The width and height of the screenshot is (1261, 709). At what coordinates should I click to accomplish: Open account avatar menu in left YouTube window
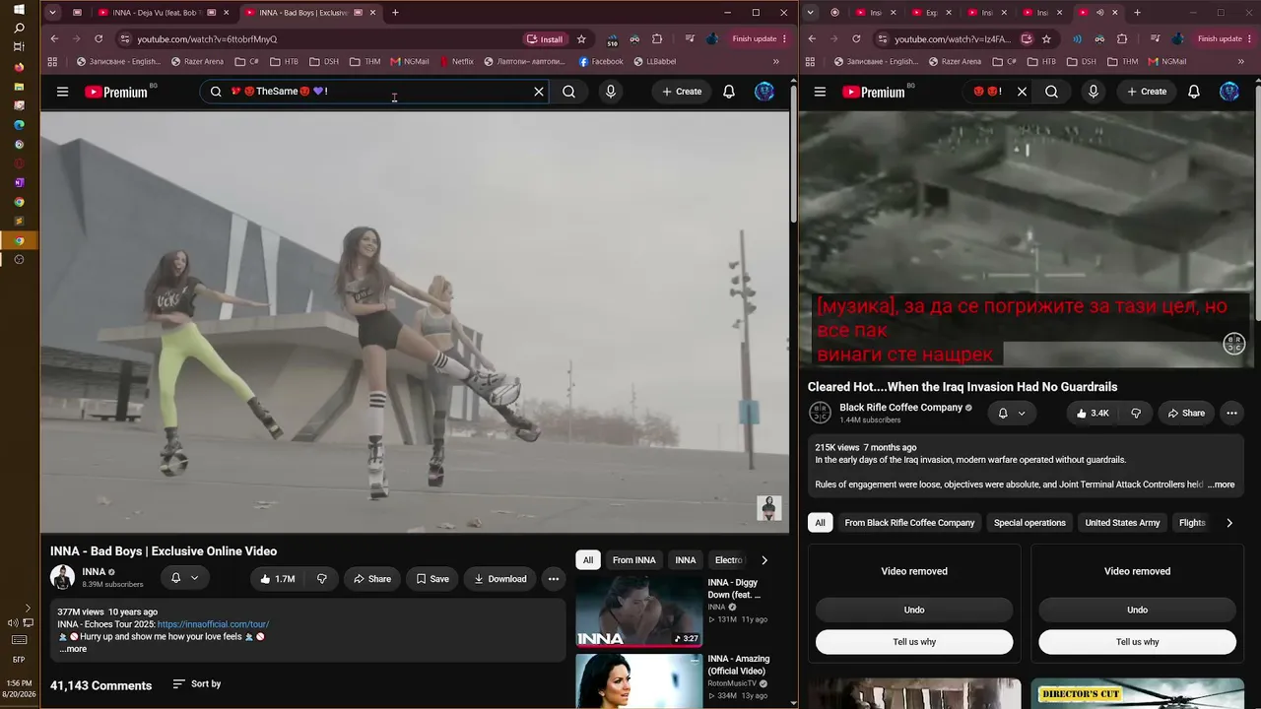[x=764, y=92]
